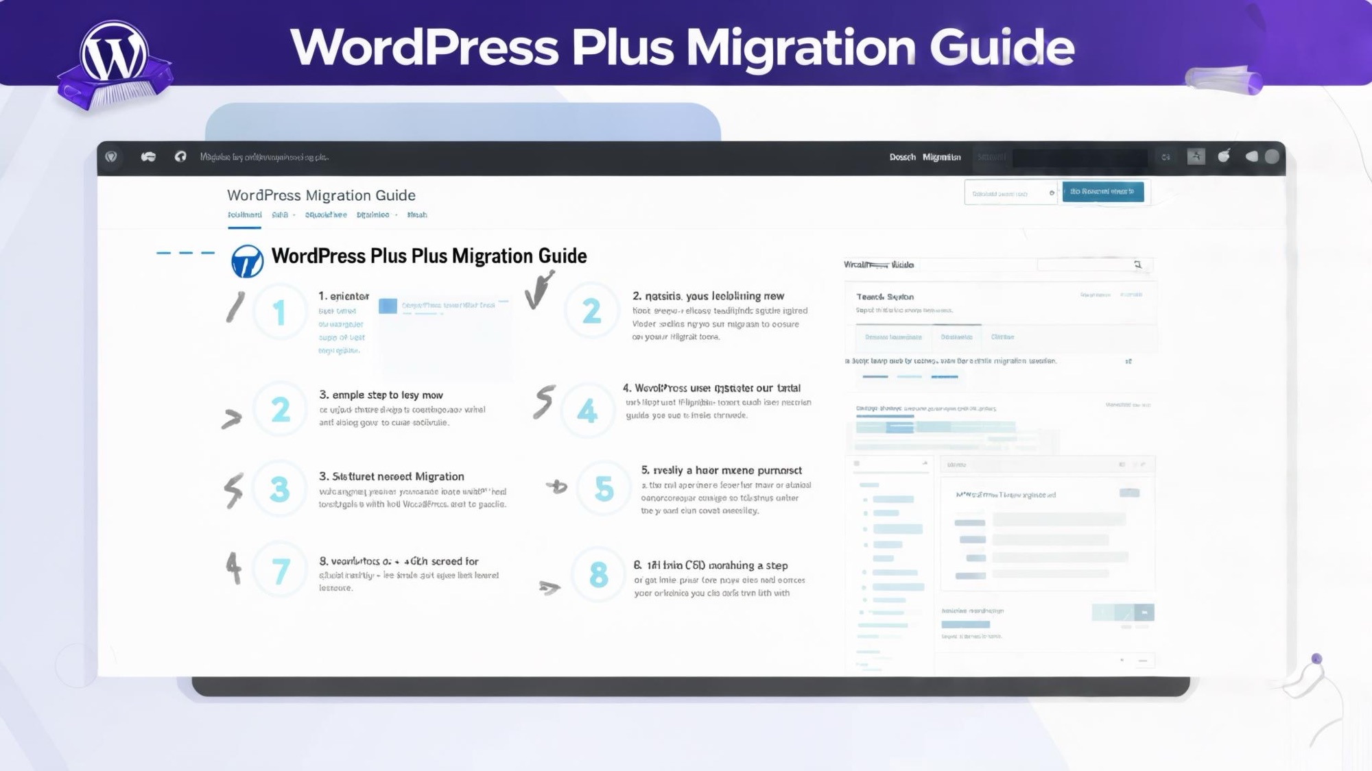Screen dimensions: 1372x771
Task: Click the blue WordPress logo beside guide heading
Action: (247, 261)
